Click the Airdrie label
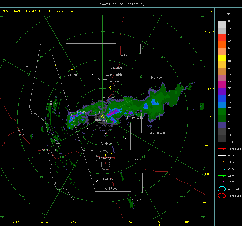The width and height of the screenshot is (242, 226). click(x=106, y=144)
